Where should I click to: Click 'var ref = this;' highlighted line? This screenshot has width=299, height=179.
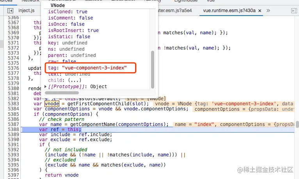click(x=60, y=129)
